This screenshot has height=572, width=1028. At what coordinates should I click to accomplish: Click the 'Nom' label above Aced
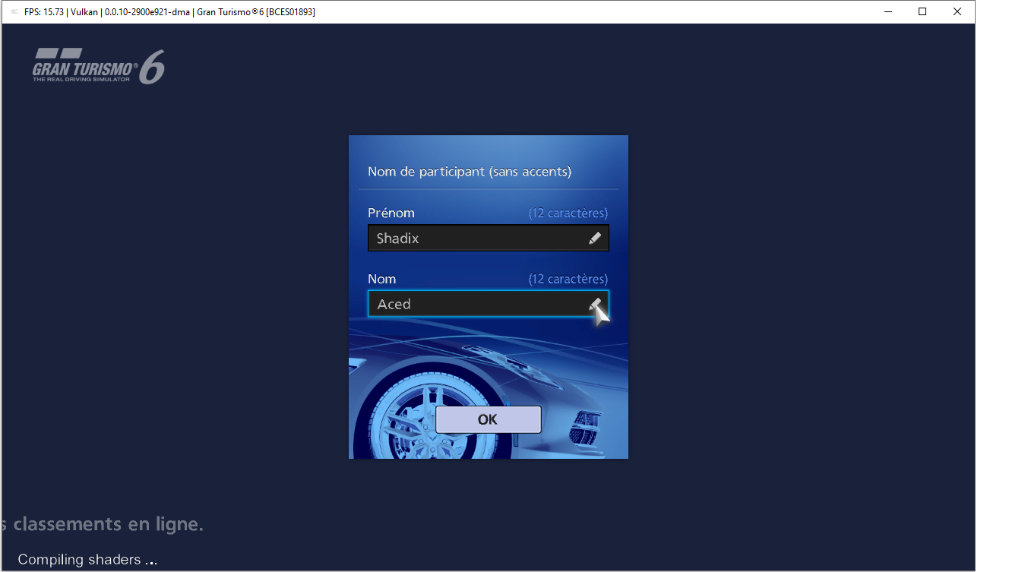click(382, 279)
